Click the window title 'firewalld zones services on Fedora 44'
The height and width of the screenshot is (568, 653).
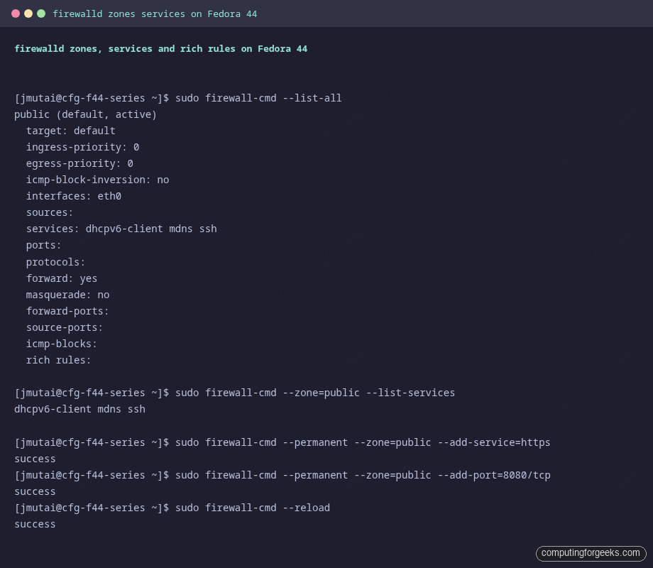155,14
